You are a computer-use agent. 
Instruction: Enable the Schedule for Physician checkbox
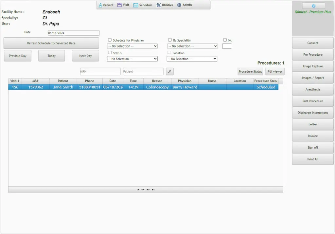(110, 40)
